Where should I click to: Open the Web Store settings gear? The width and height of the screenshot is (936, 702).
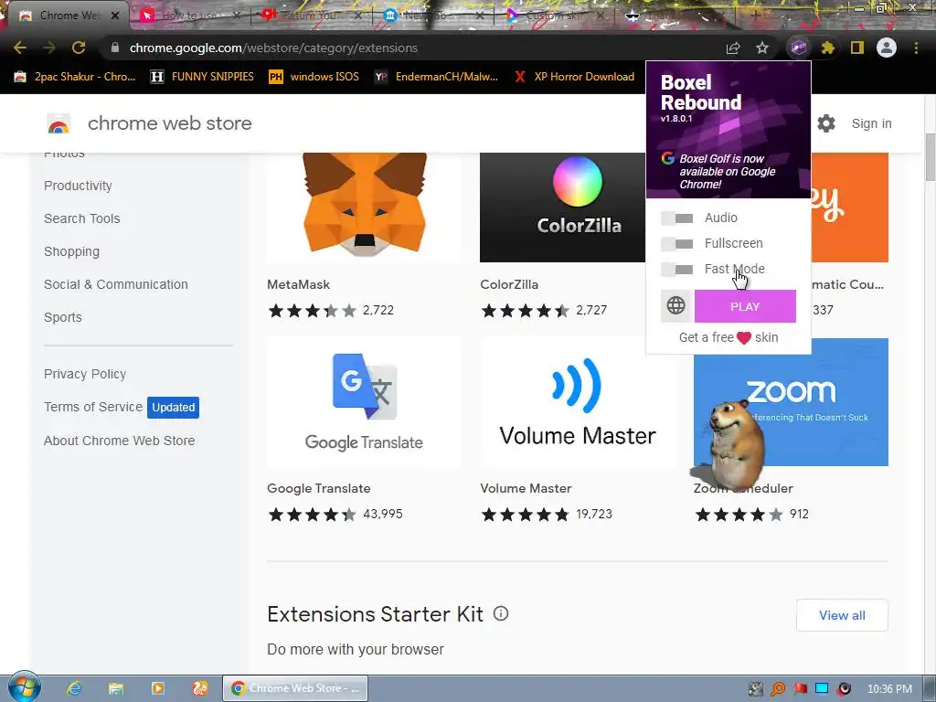(x=826, y=123)
